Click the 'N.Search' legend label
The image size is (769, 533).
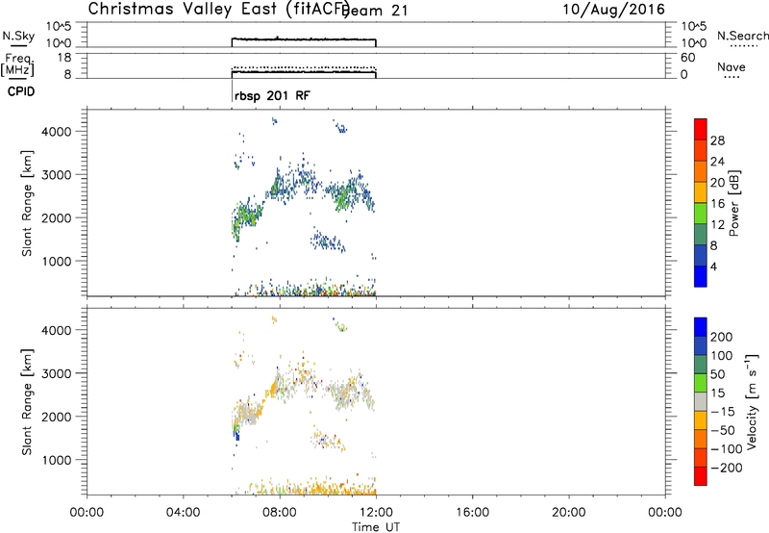click(x=742, y=36)
